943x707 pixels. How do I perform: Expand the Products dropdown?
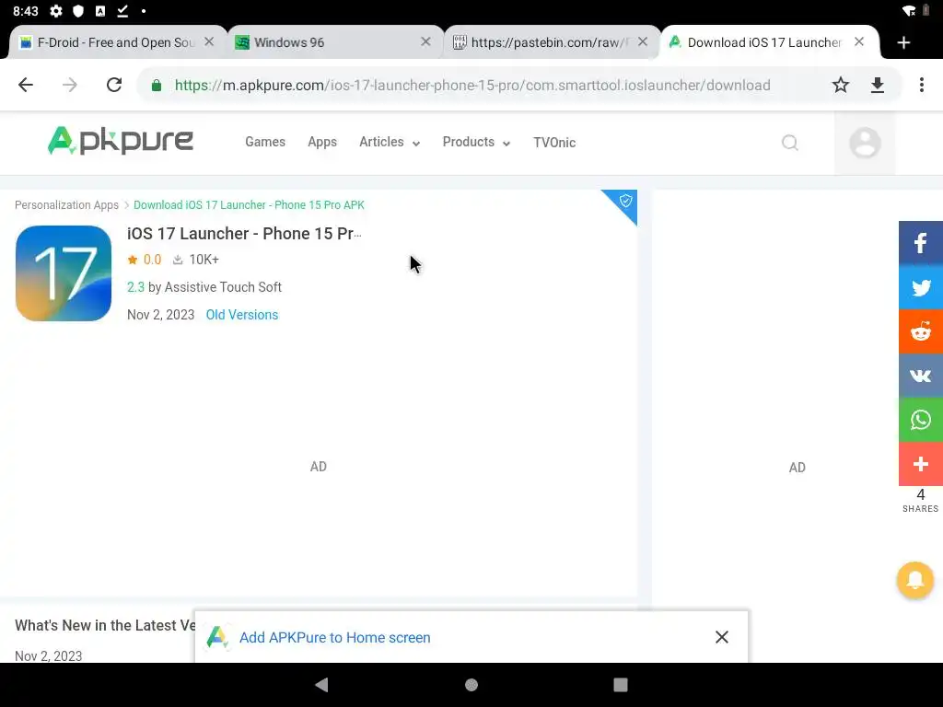(x=477, y=142)
